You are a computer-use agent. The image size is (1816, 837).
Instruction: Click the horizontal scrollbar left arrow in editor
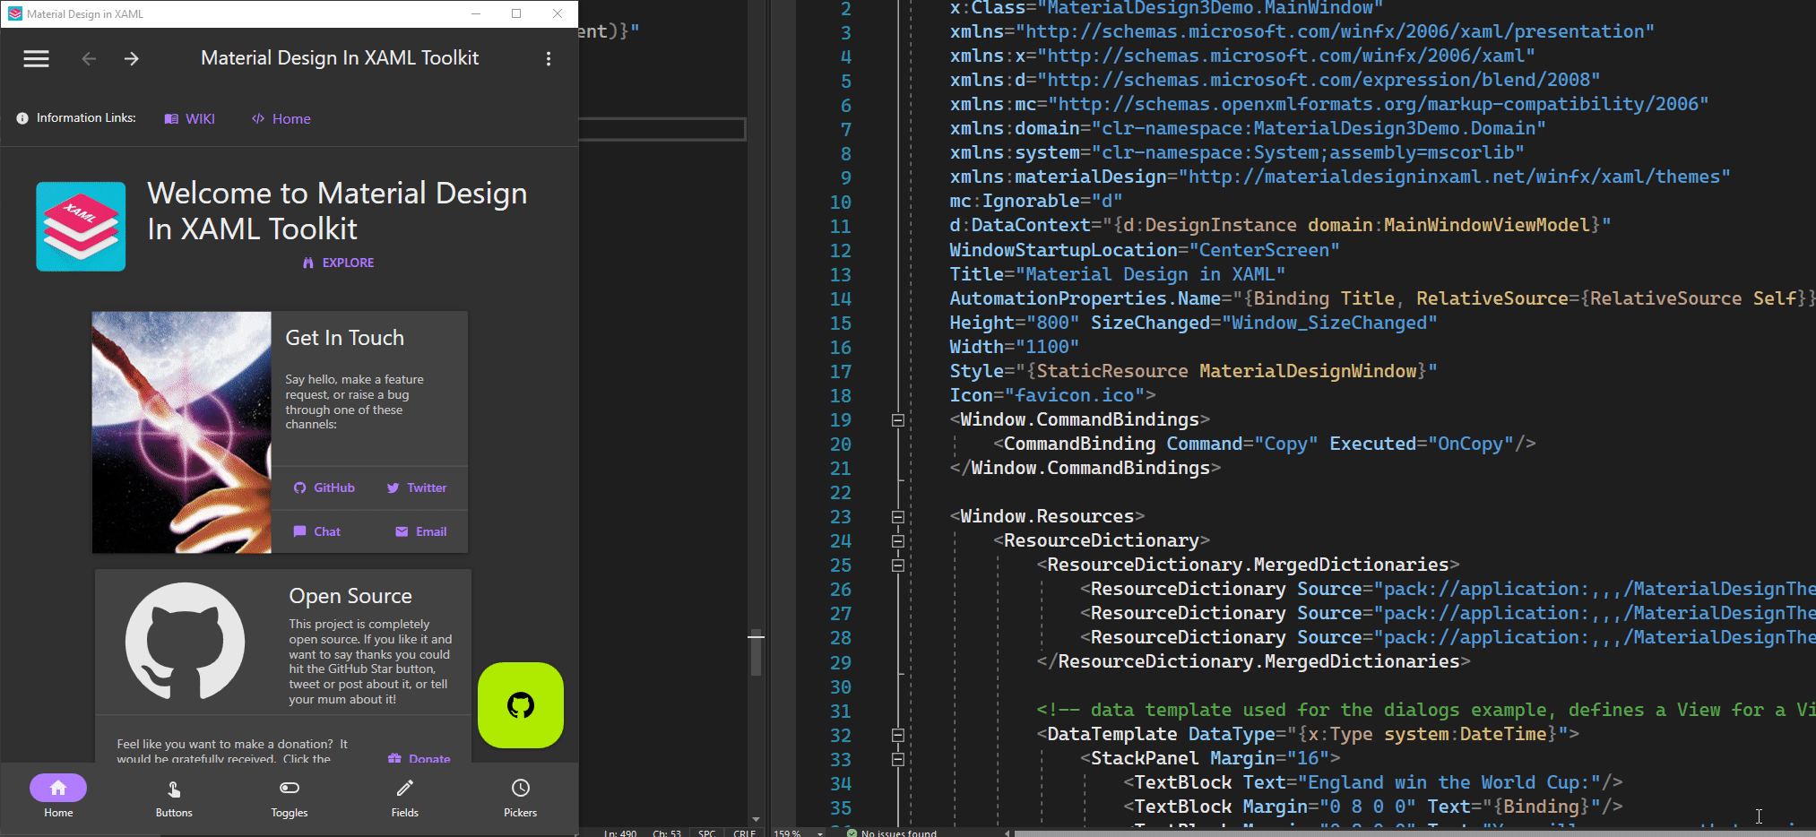[x=1007, y=833]
